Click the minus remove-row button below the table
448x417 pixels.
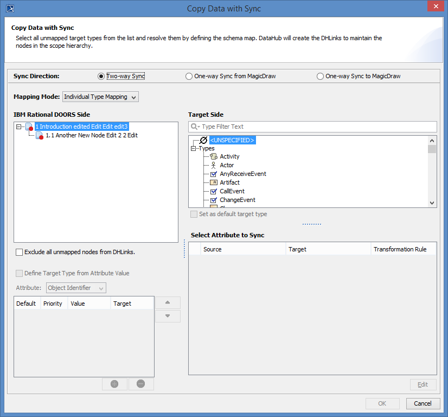141,384
